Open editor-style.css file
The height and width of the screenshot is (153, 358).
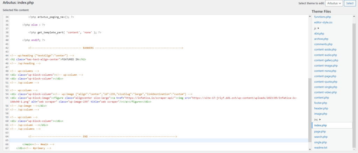point(323,22)
